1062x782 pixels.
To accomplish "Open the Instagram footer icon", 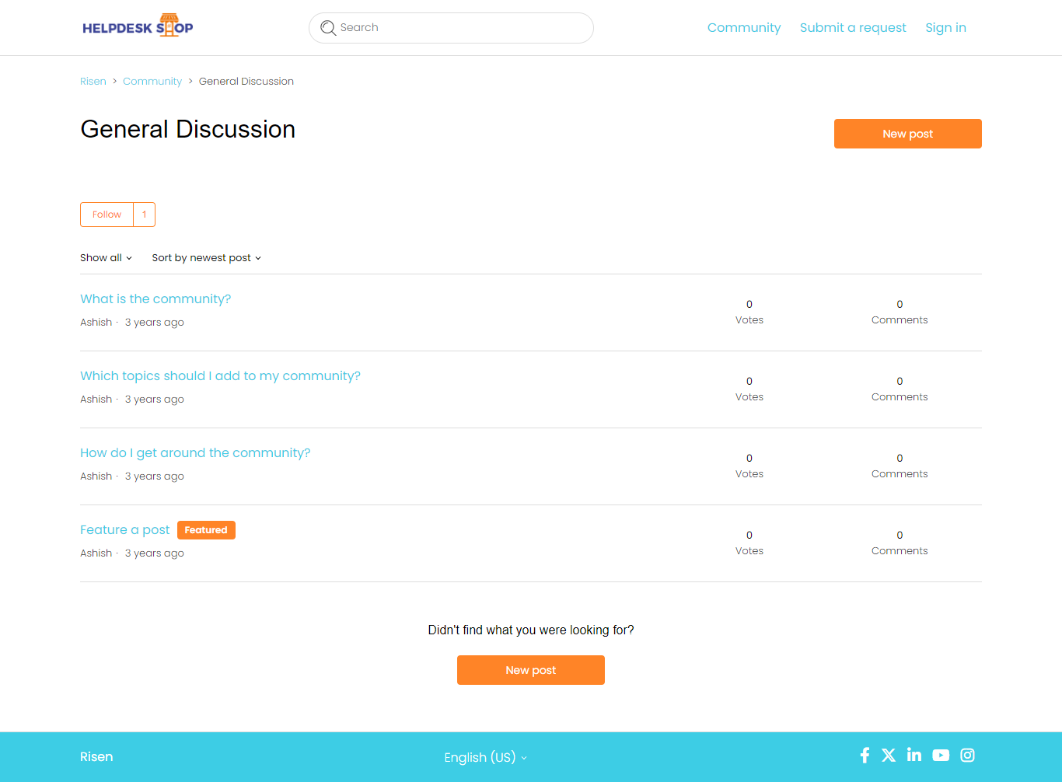I will point(967,756).
